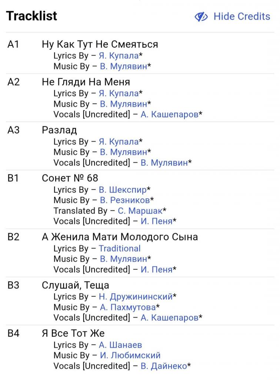Open the И. Любимский composer link
The width and height of the screenshot is (280, 380).
pyautogui.click(x=130, y=355)
